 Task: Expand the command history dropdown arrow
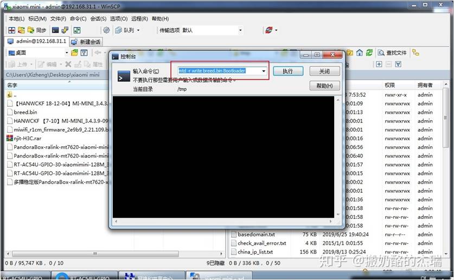264,71
